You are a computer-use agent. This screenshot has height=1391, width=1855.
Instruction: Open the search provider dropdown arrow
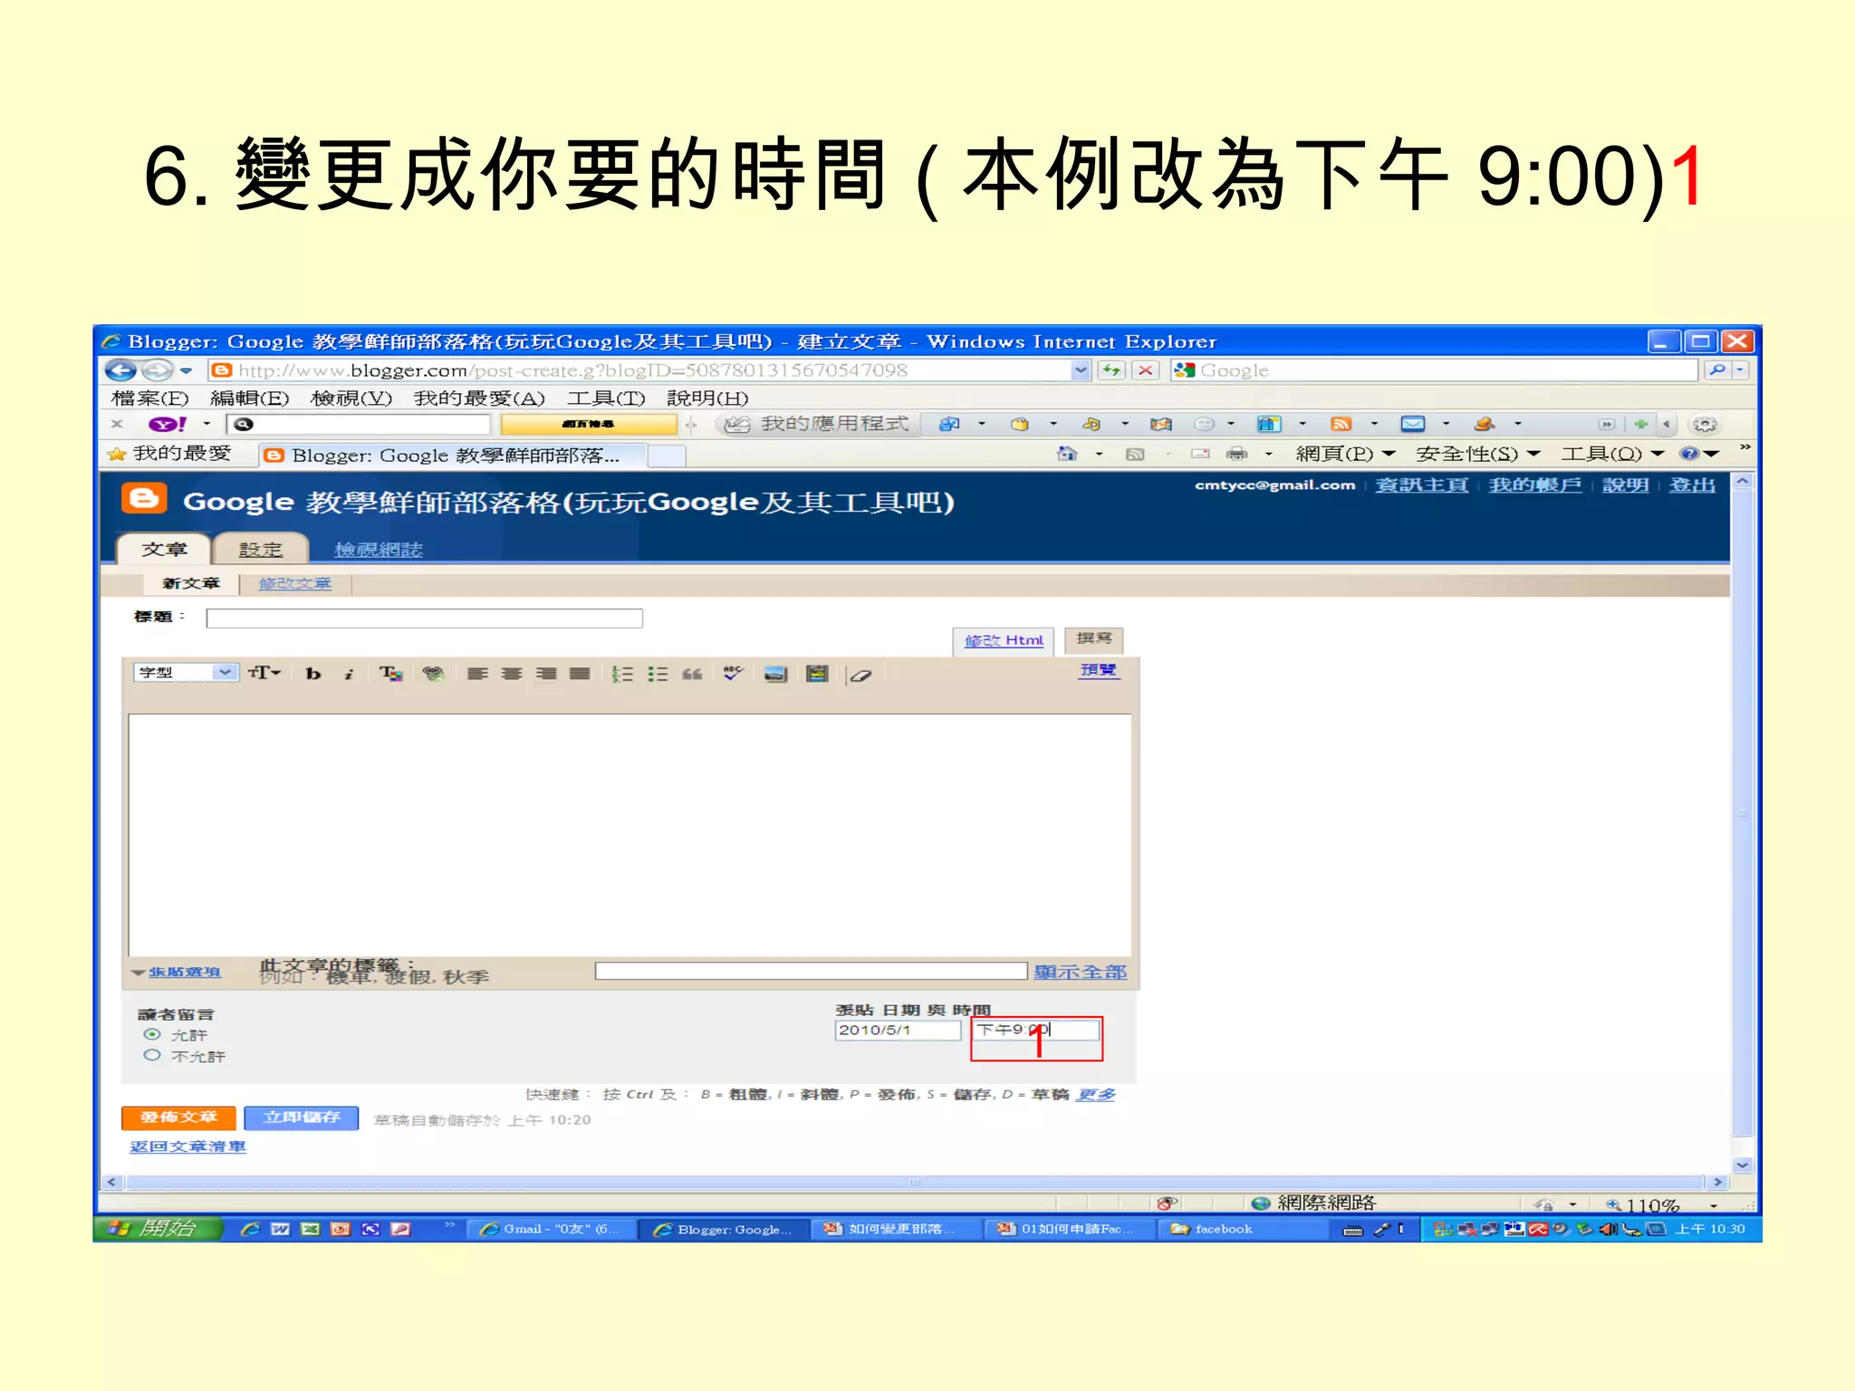pyautogui.click(x=1740, y=370)
